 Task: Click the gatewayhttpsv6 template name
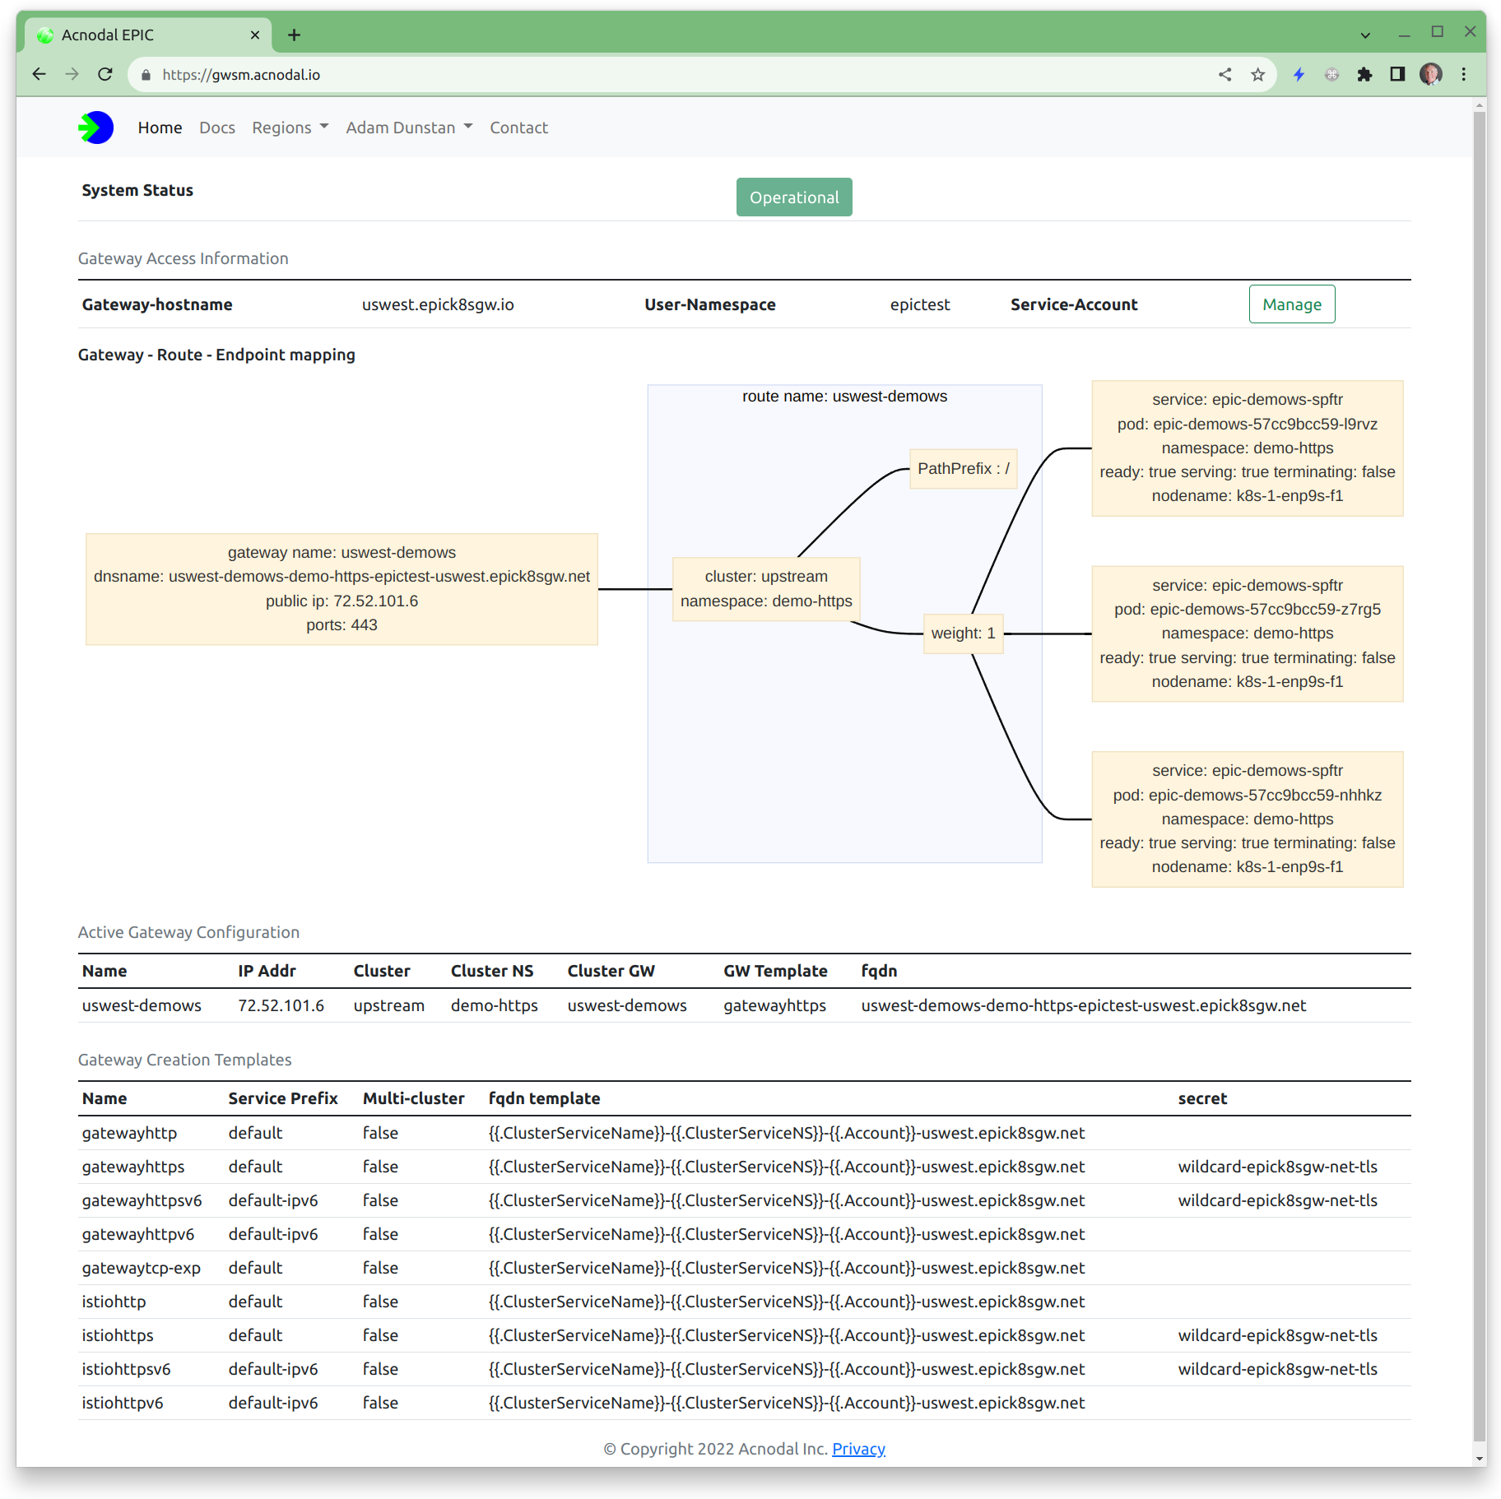(x=142, y=1200)
